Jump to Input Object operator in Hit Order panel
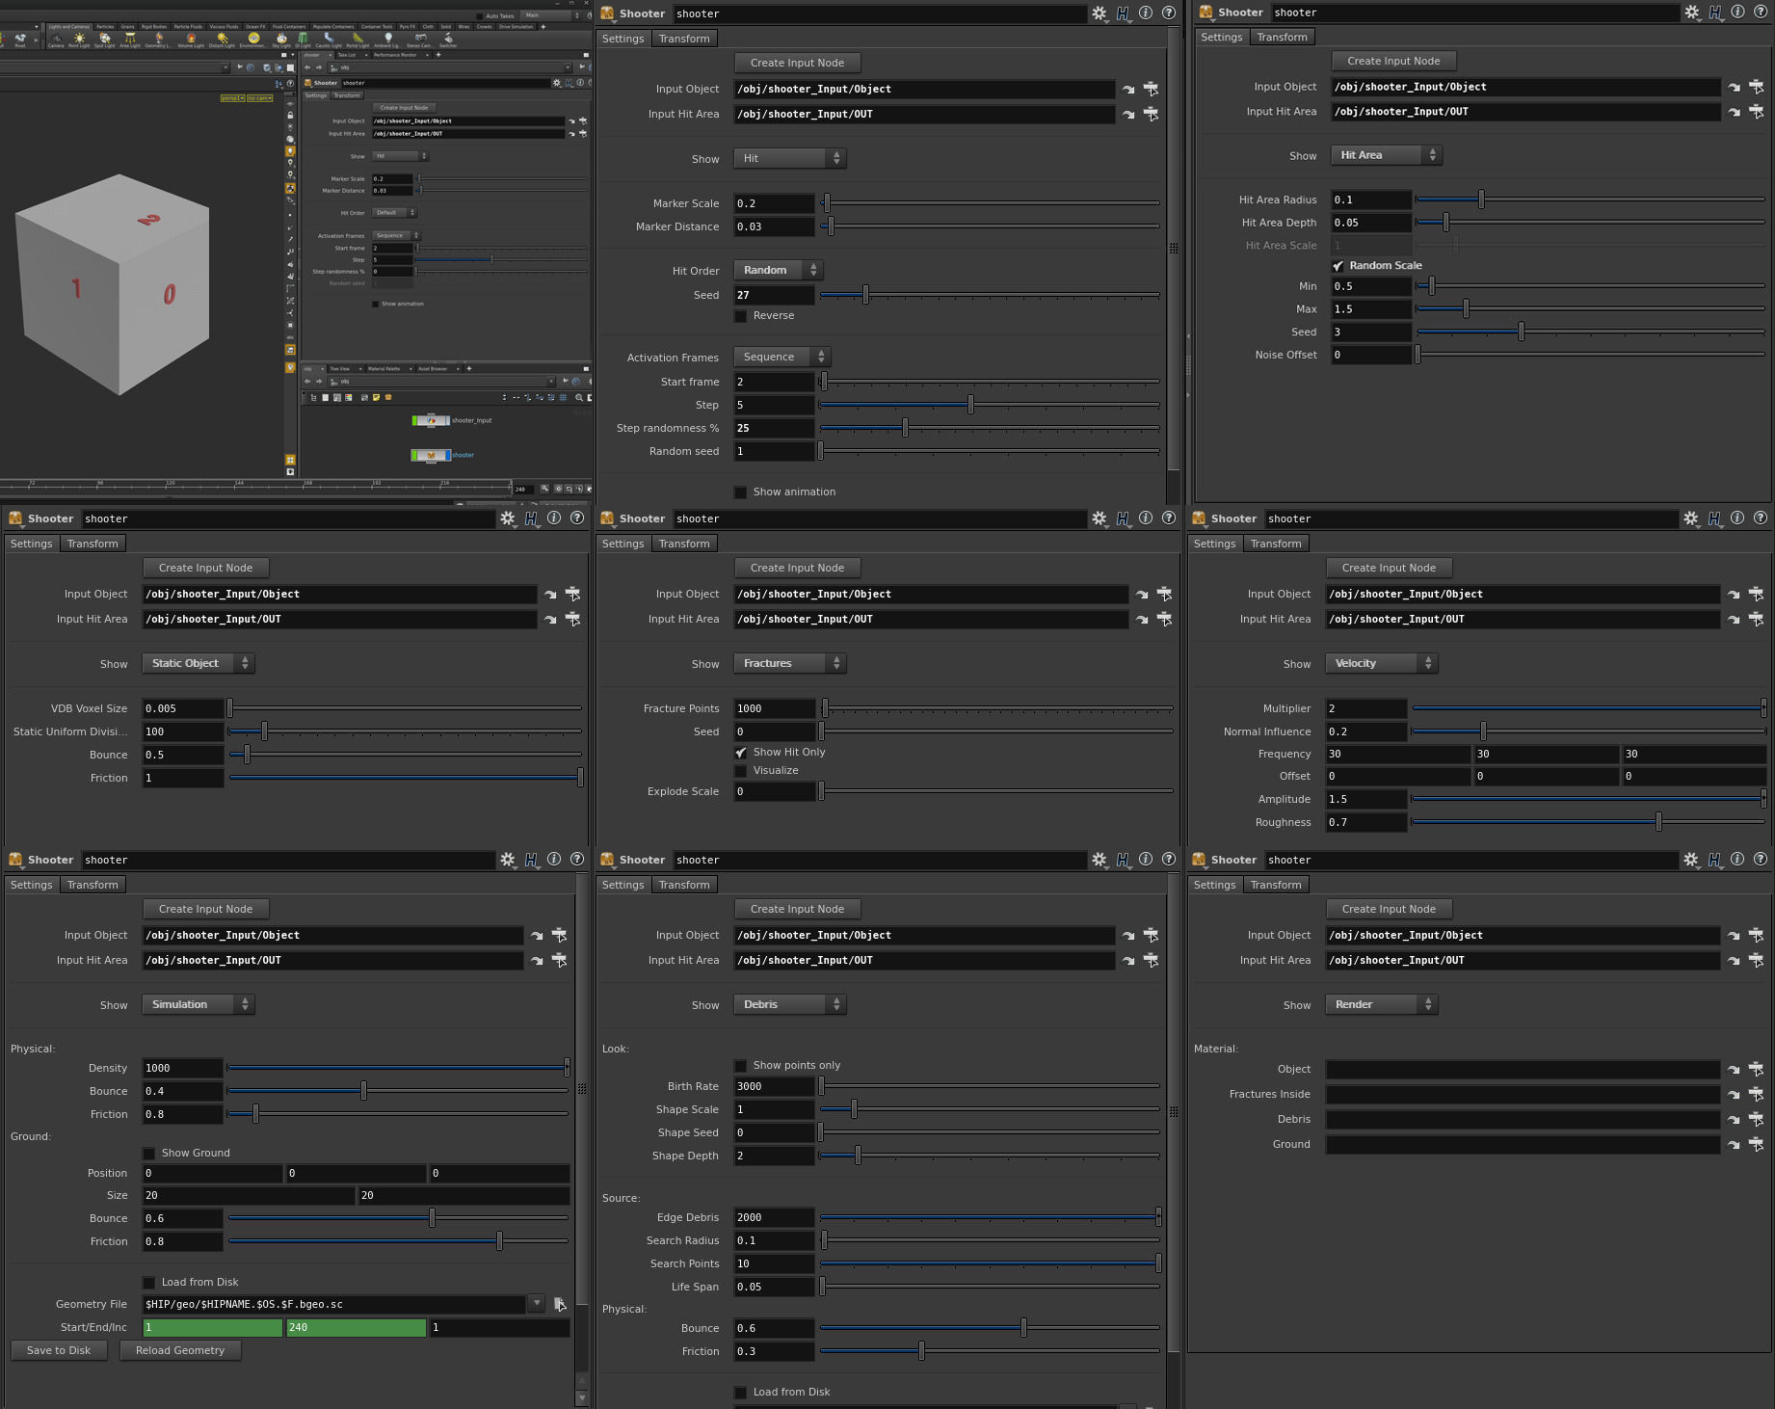This screenshot has height=1409, width=1775. (x=1128, y=89)
